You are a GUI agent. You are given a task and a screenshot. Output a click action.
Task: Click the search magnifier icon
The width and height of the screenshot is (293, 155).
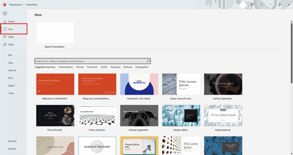tap(148, 61)
